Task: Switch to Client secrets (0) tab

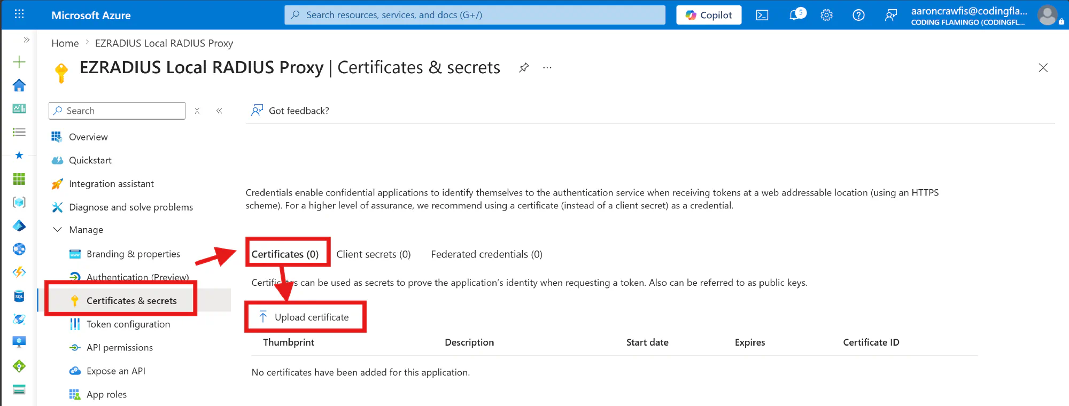Action: pos(374,254)
